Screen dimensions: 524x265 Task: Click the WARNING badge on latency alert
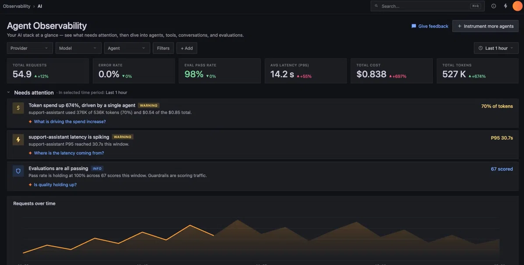123,137
